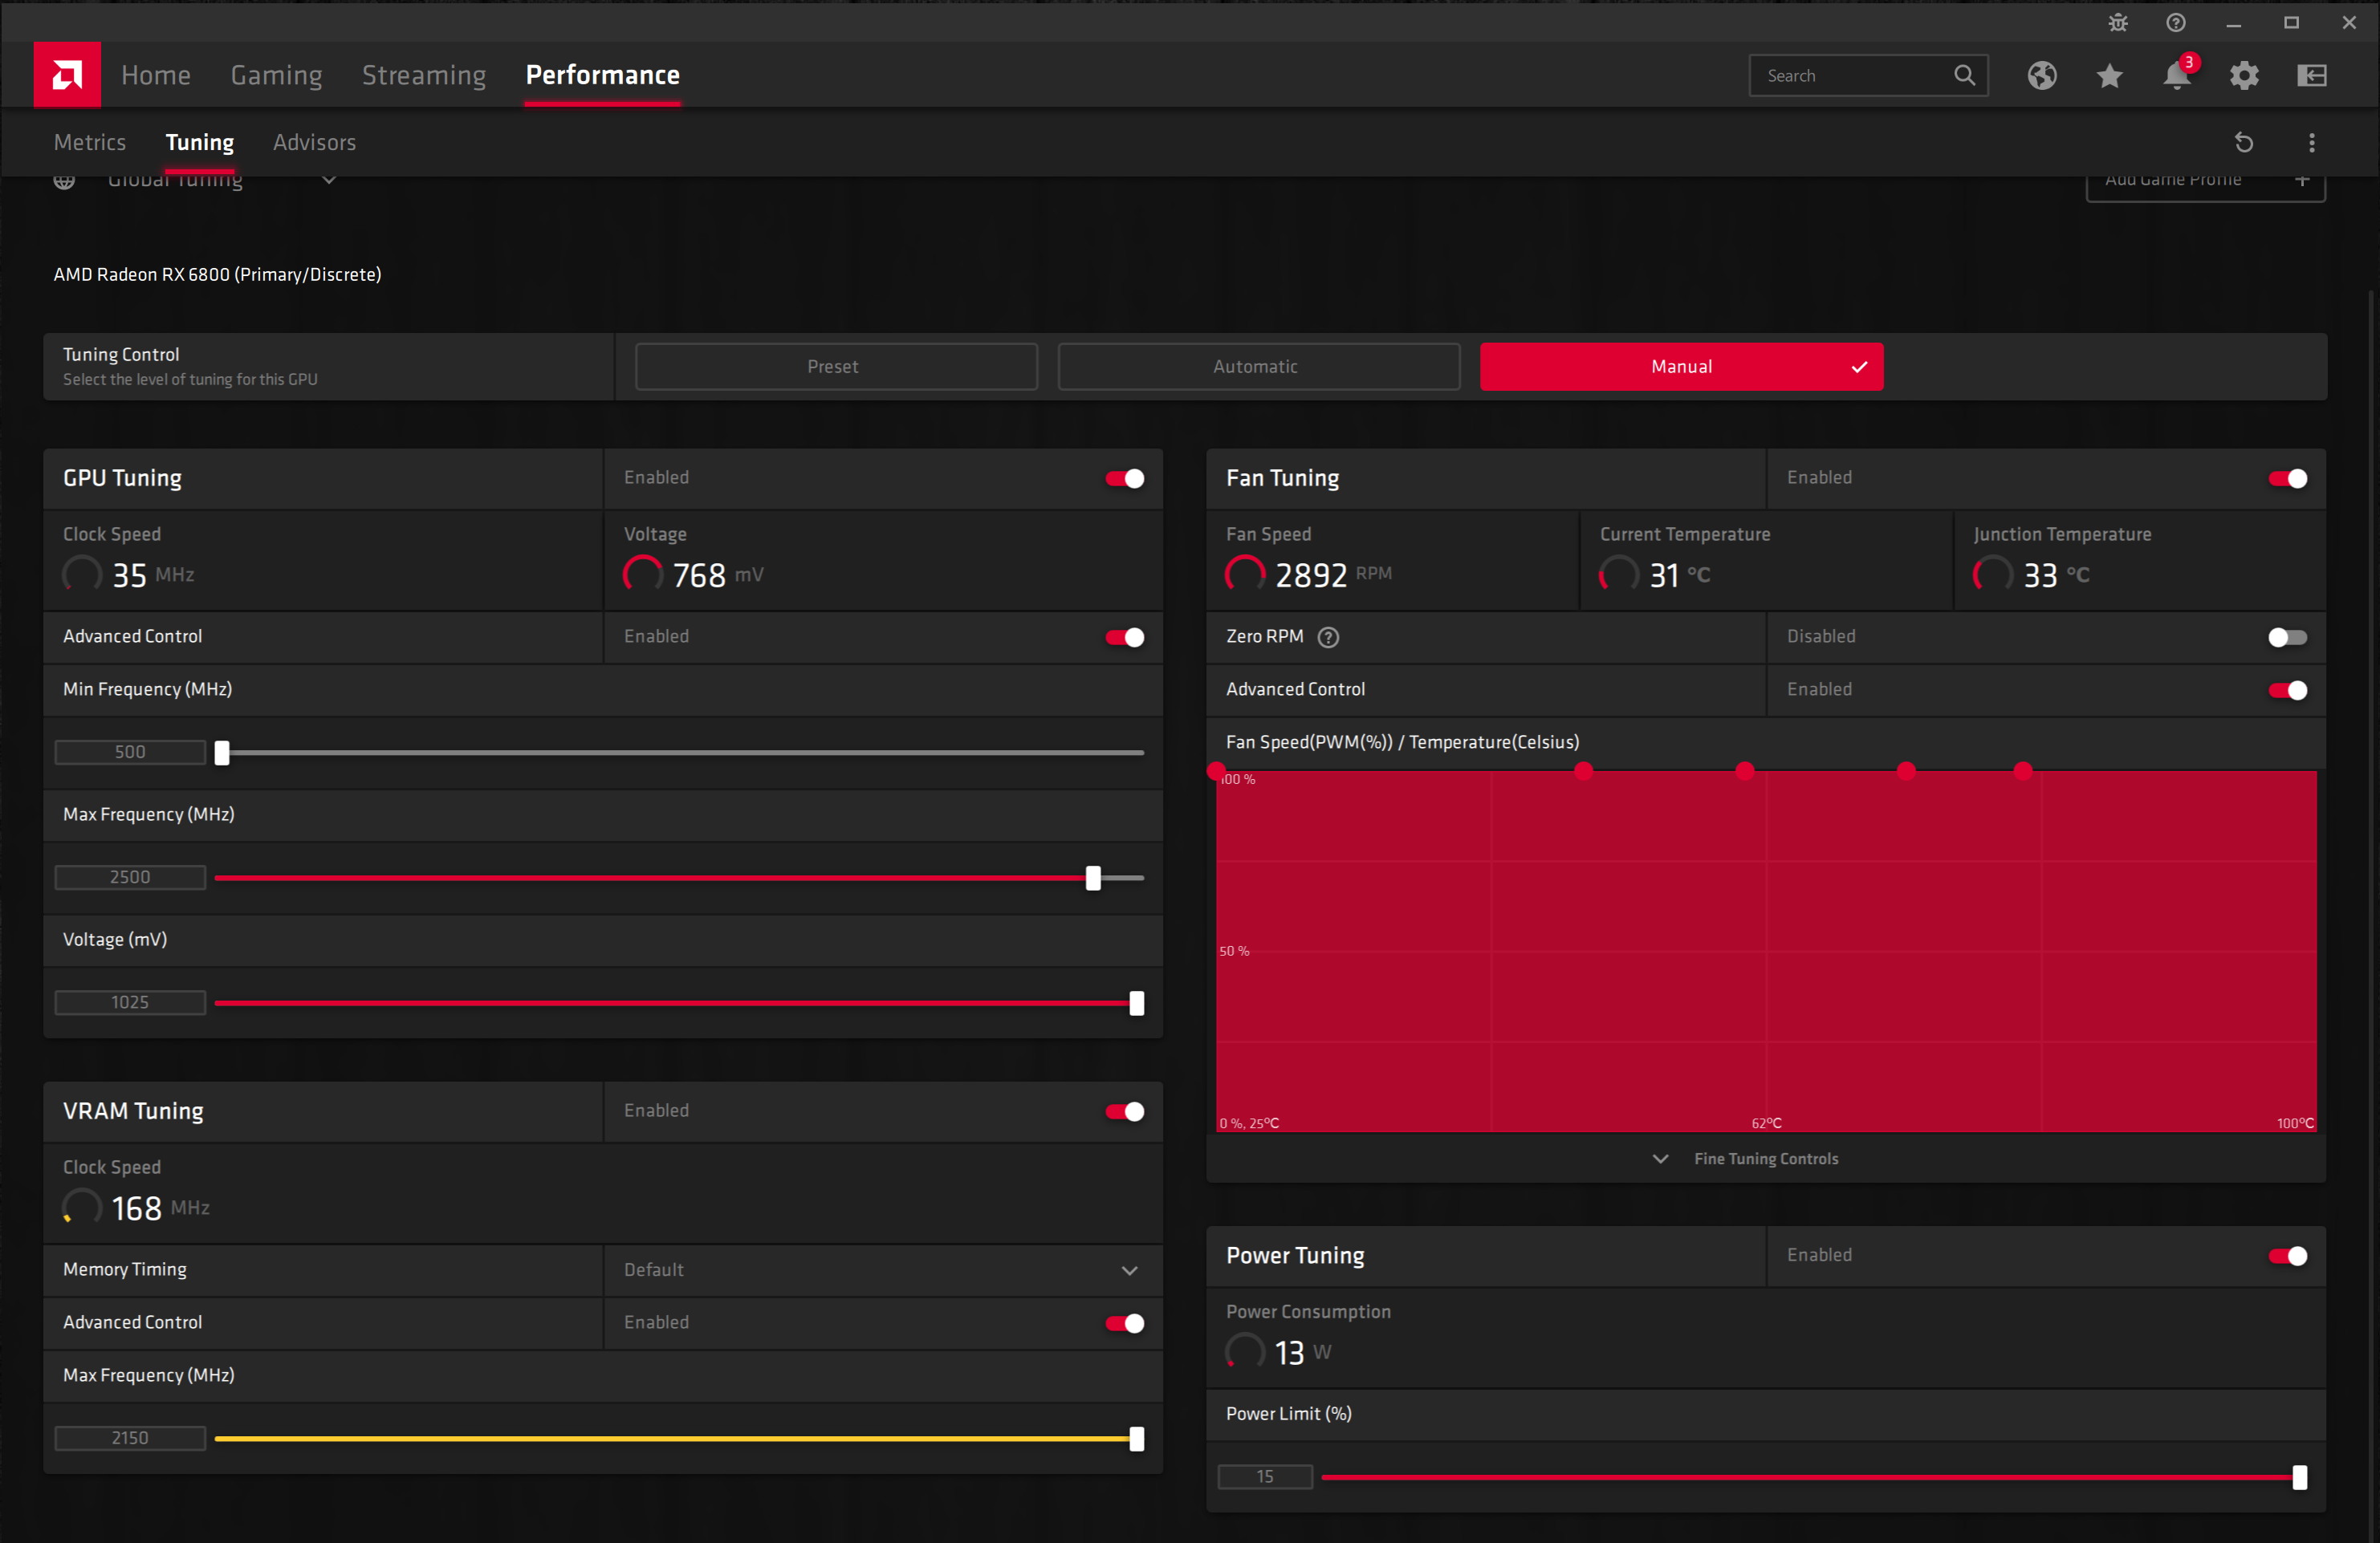This screenshot has height=1543, width=2380.
Task: Click the Add Game Profile plus icon
Action: (2302, 181)
